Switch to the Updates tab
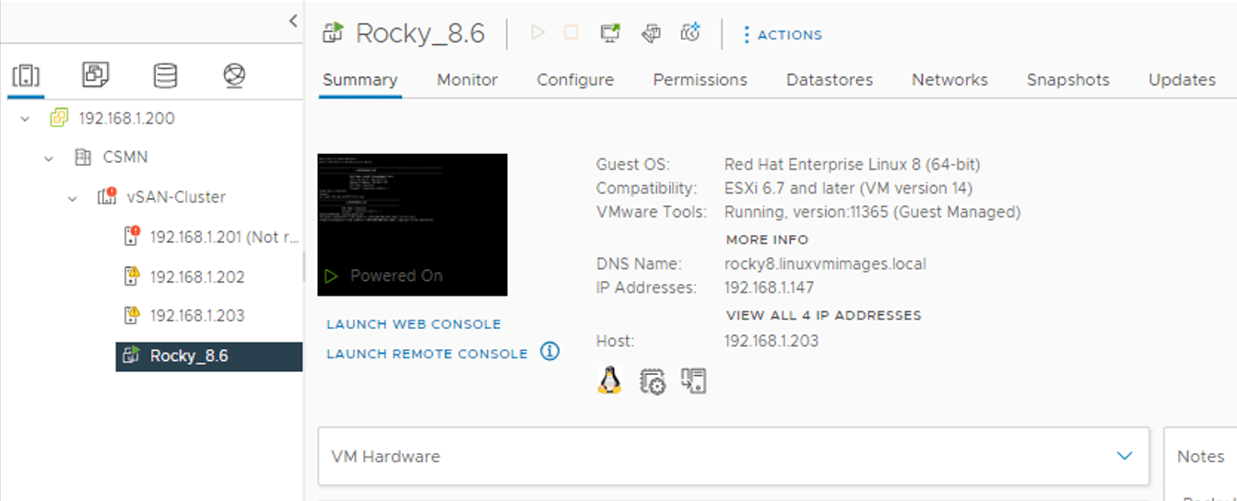This screenshot has width=1237, height=501. click(x=1182, y=80)
